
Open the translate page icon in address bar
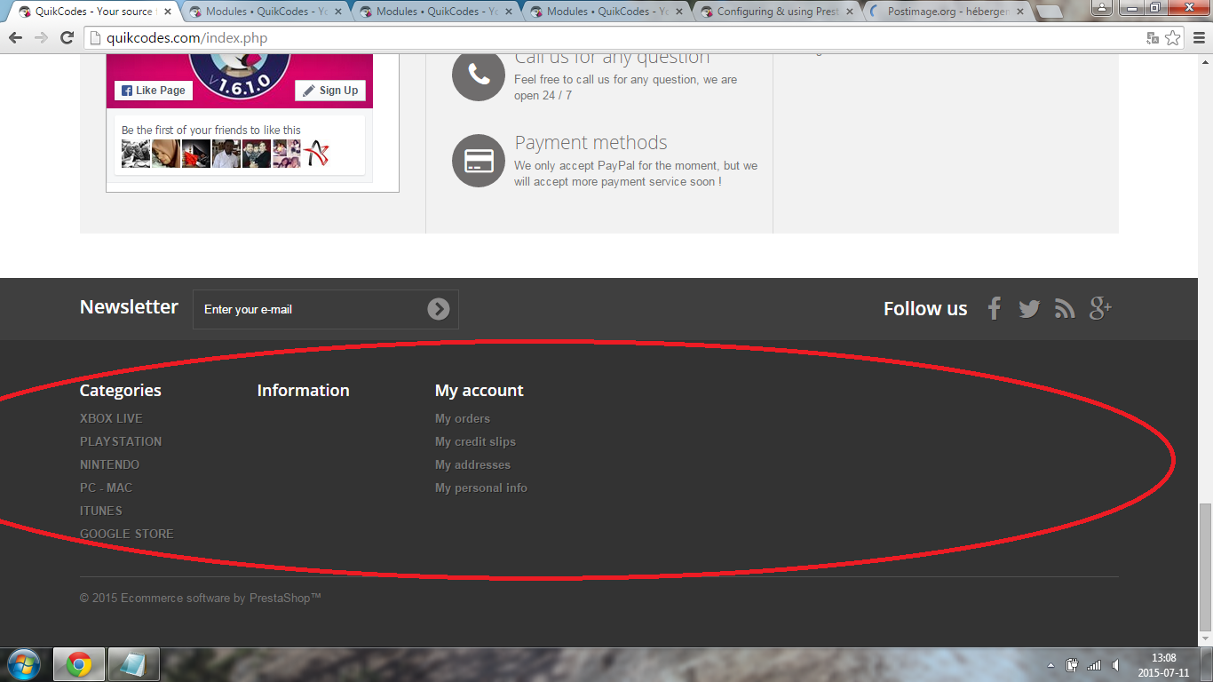tap(1153, 38)
